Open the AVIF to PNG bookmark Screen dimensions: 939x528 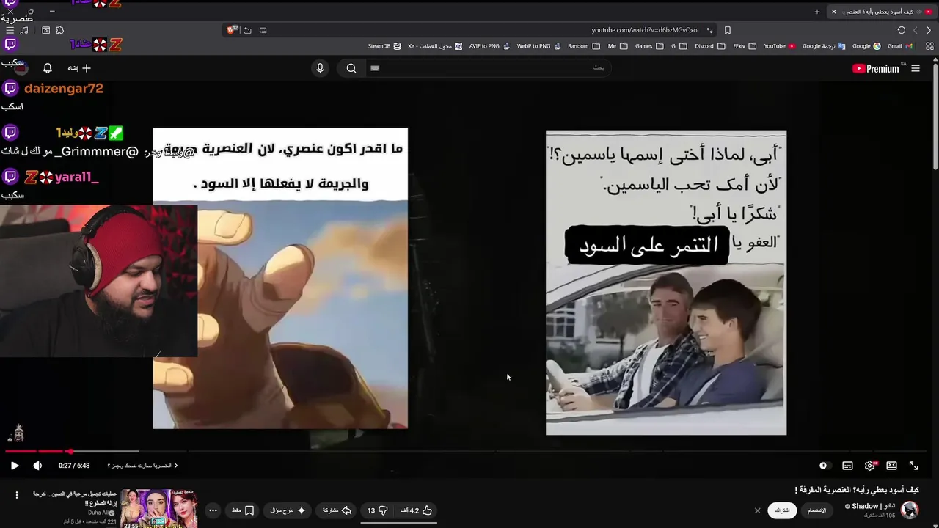489,46
